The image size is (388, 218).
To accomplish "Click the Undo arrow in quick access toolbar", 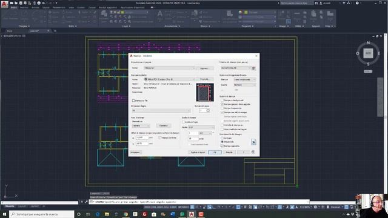I will (44, 3).
